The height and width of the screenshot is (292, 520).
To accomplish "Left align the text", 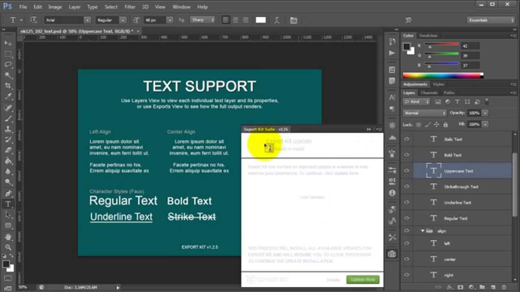I will [225, 20].
